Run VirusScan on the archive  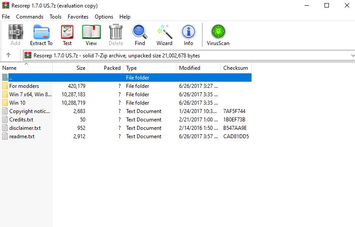[218, 31]
